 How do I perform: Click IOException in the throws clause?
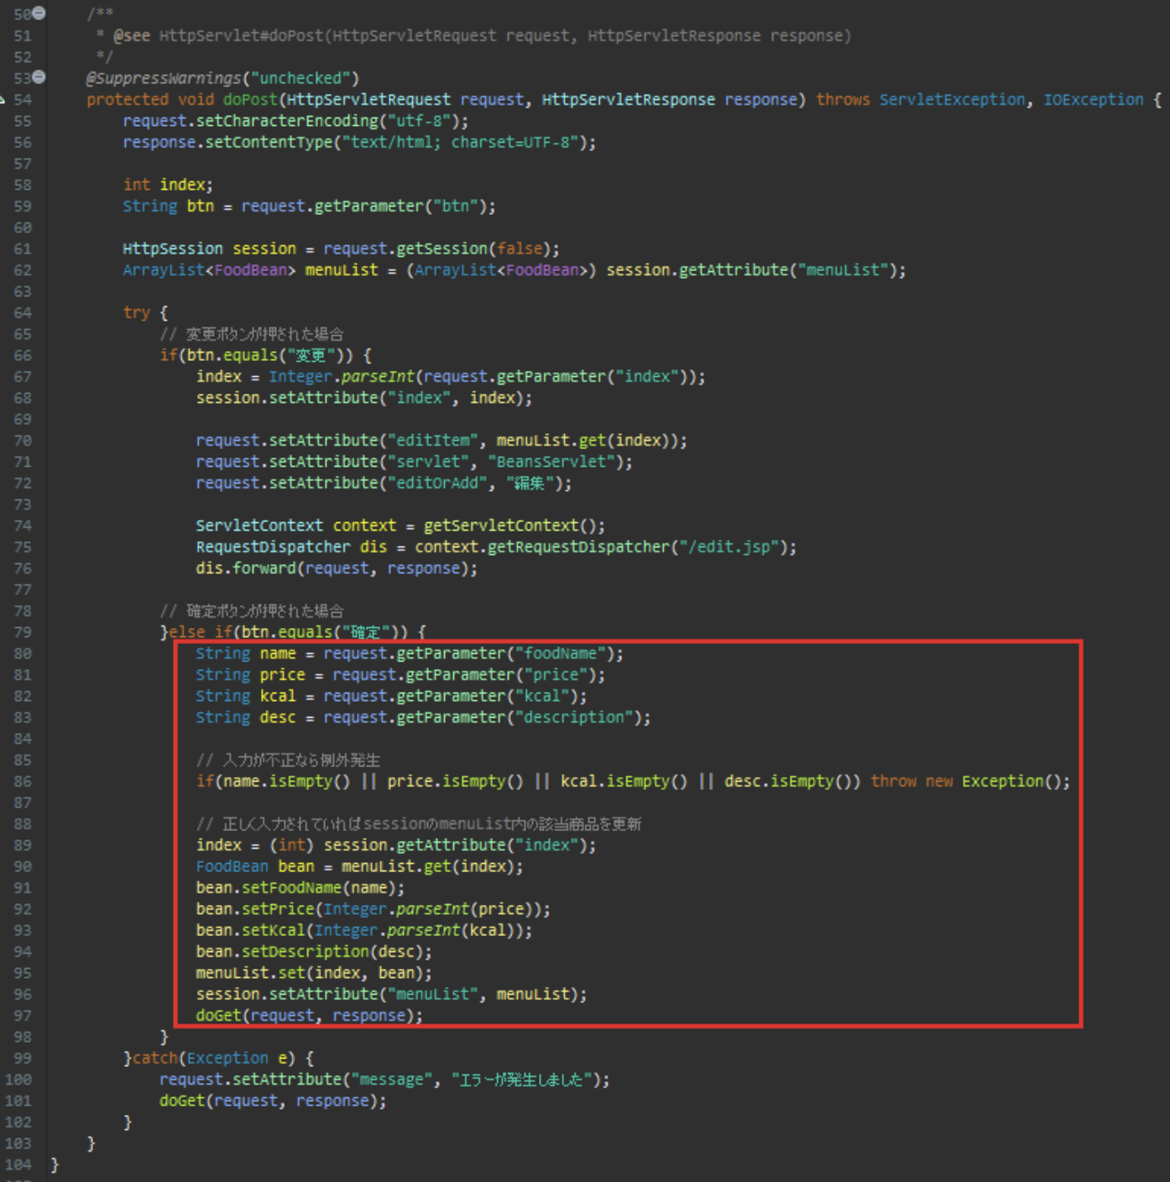coord(1093,100)
